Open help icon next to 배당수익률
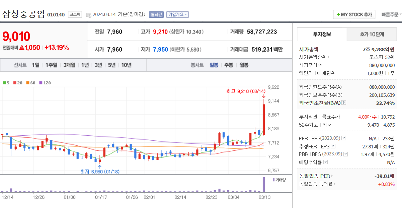This screenshot has width=402, height=208. click(326, 162)
